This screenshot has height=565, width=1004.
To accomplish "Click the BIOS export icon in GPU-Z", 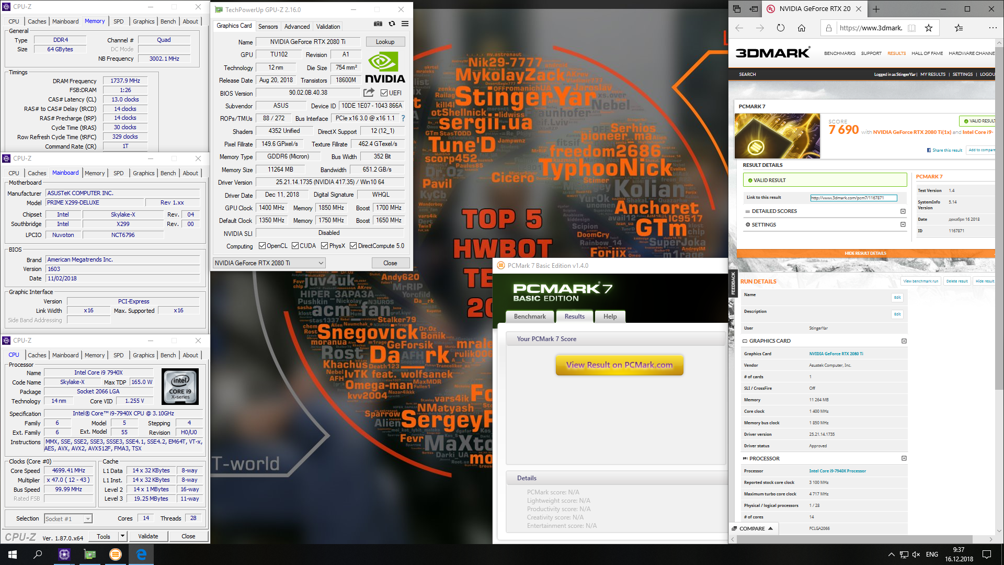I will tap(369, 93).
